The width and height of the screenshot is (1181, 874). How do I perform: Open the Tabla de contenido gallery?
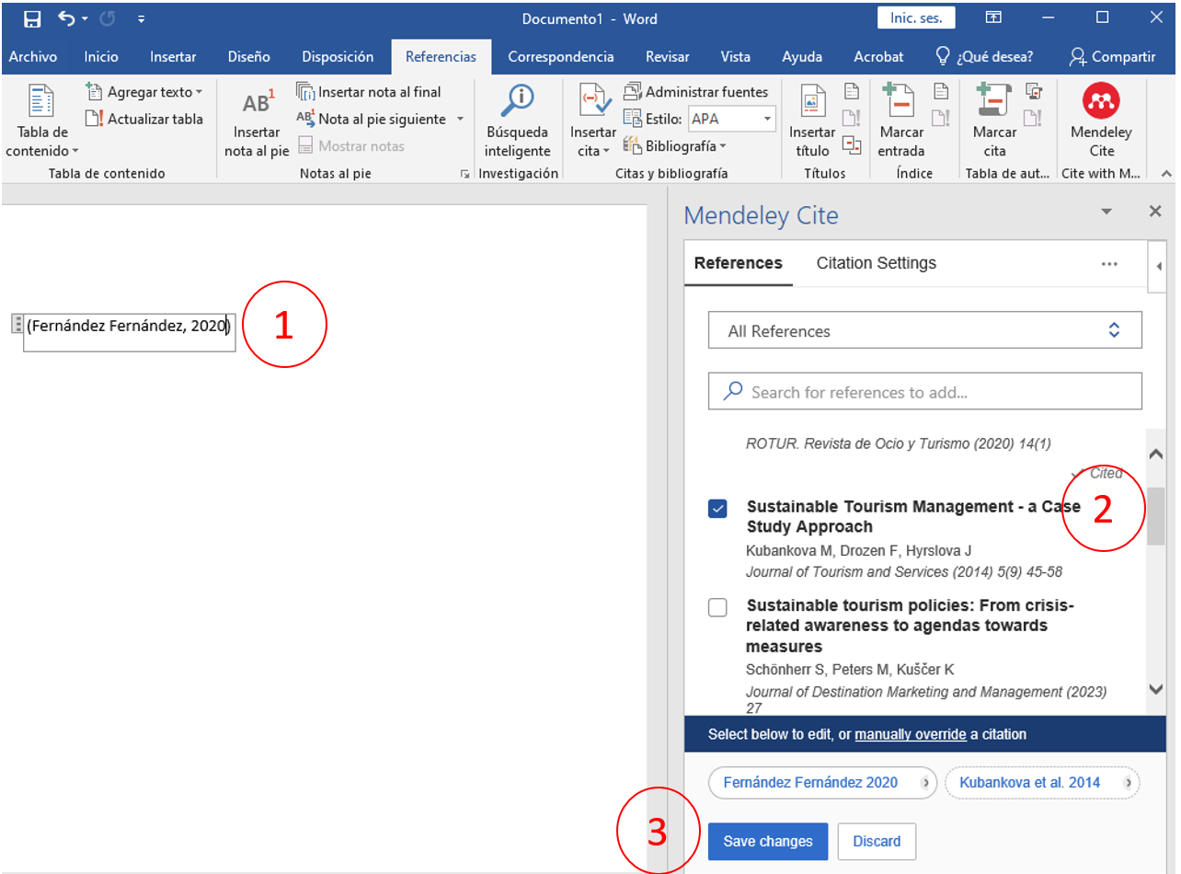pyautogui.click(x=42, y=121)
